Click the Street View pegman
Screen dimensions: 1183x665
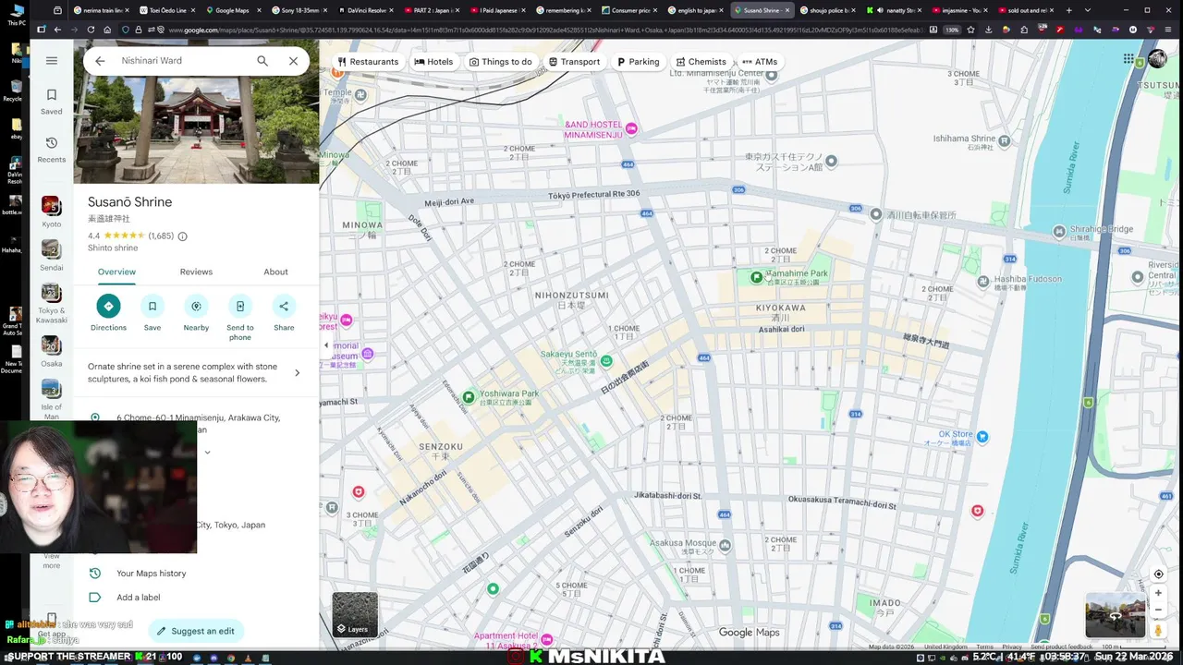pyautogui.click(x=1158, y=630)
